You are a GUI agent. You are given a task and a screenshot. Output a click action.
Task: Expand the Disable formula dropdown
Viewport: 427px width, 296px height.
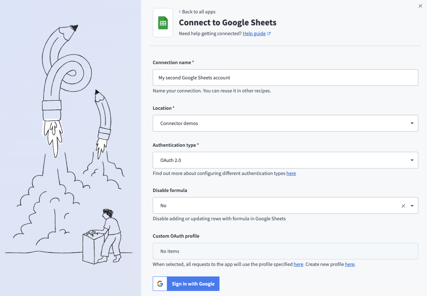(412, 205)
